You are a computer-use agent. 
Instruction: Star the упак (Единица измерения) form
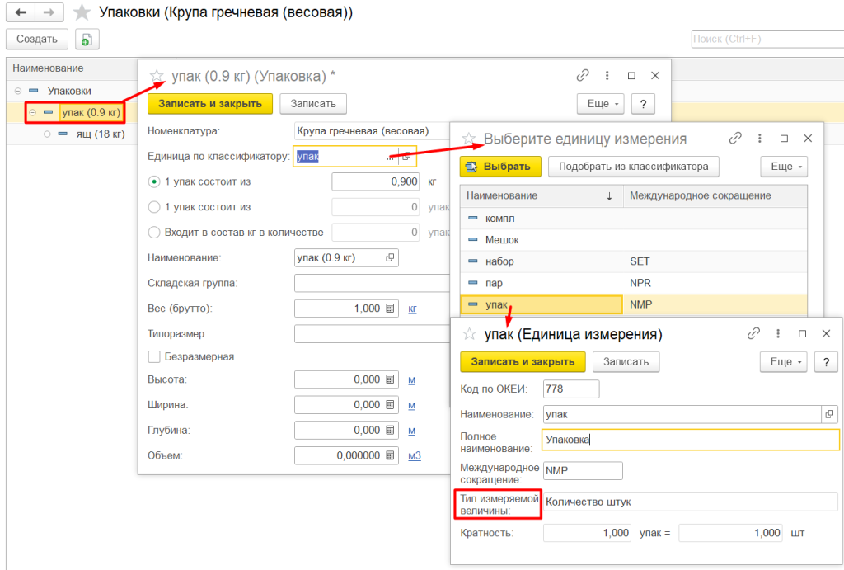tap(469, 334)
